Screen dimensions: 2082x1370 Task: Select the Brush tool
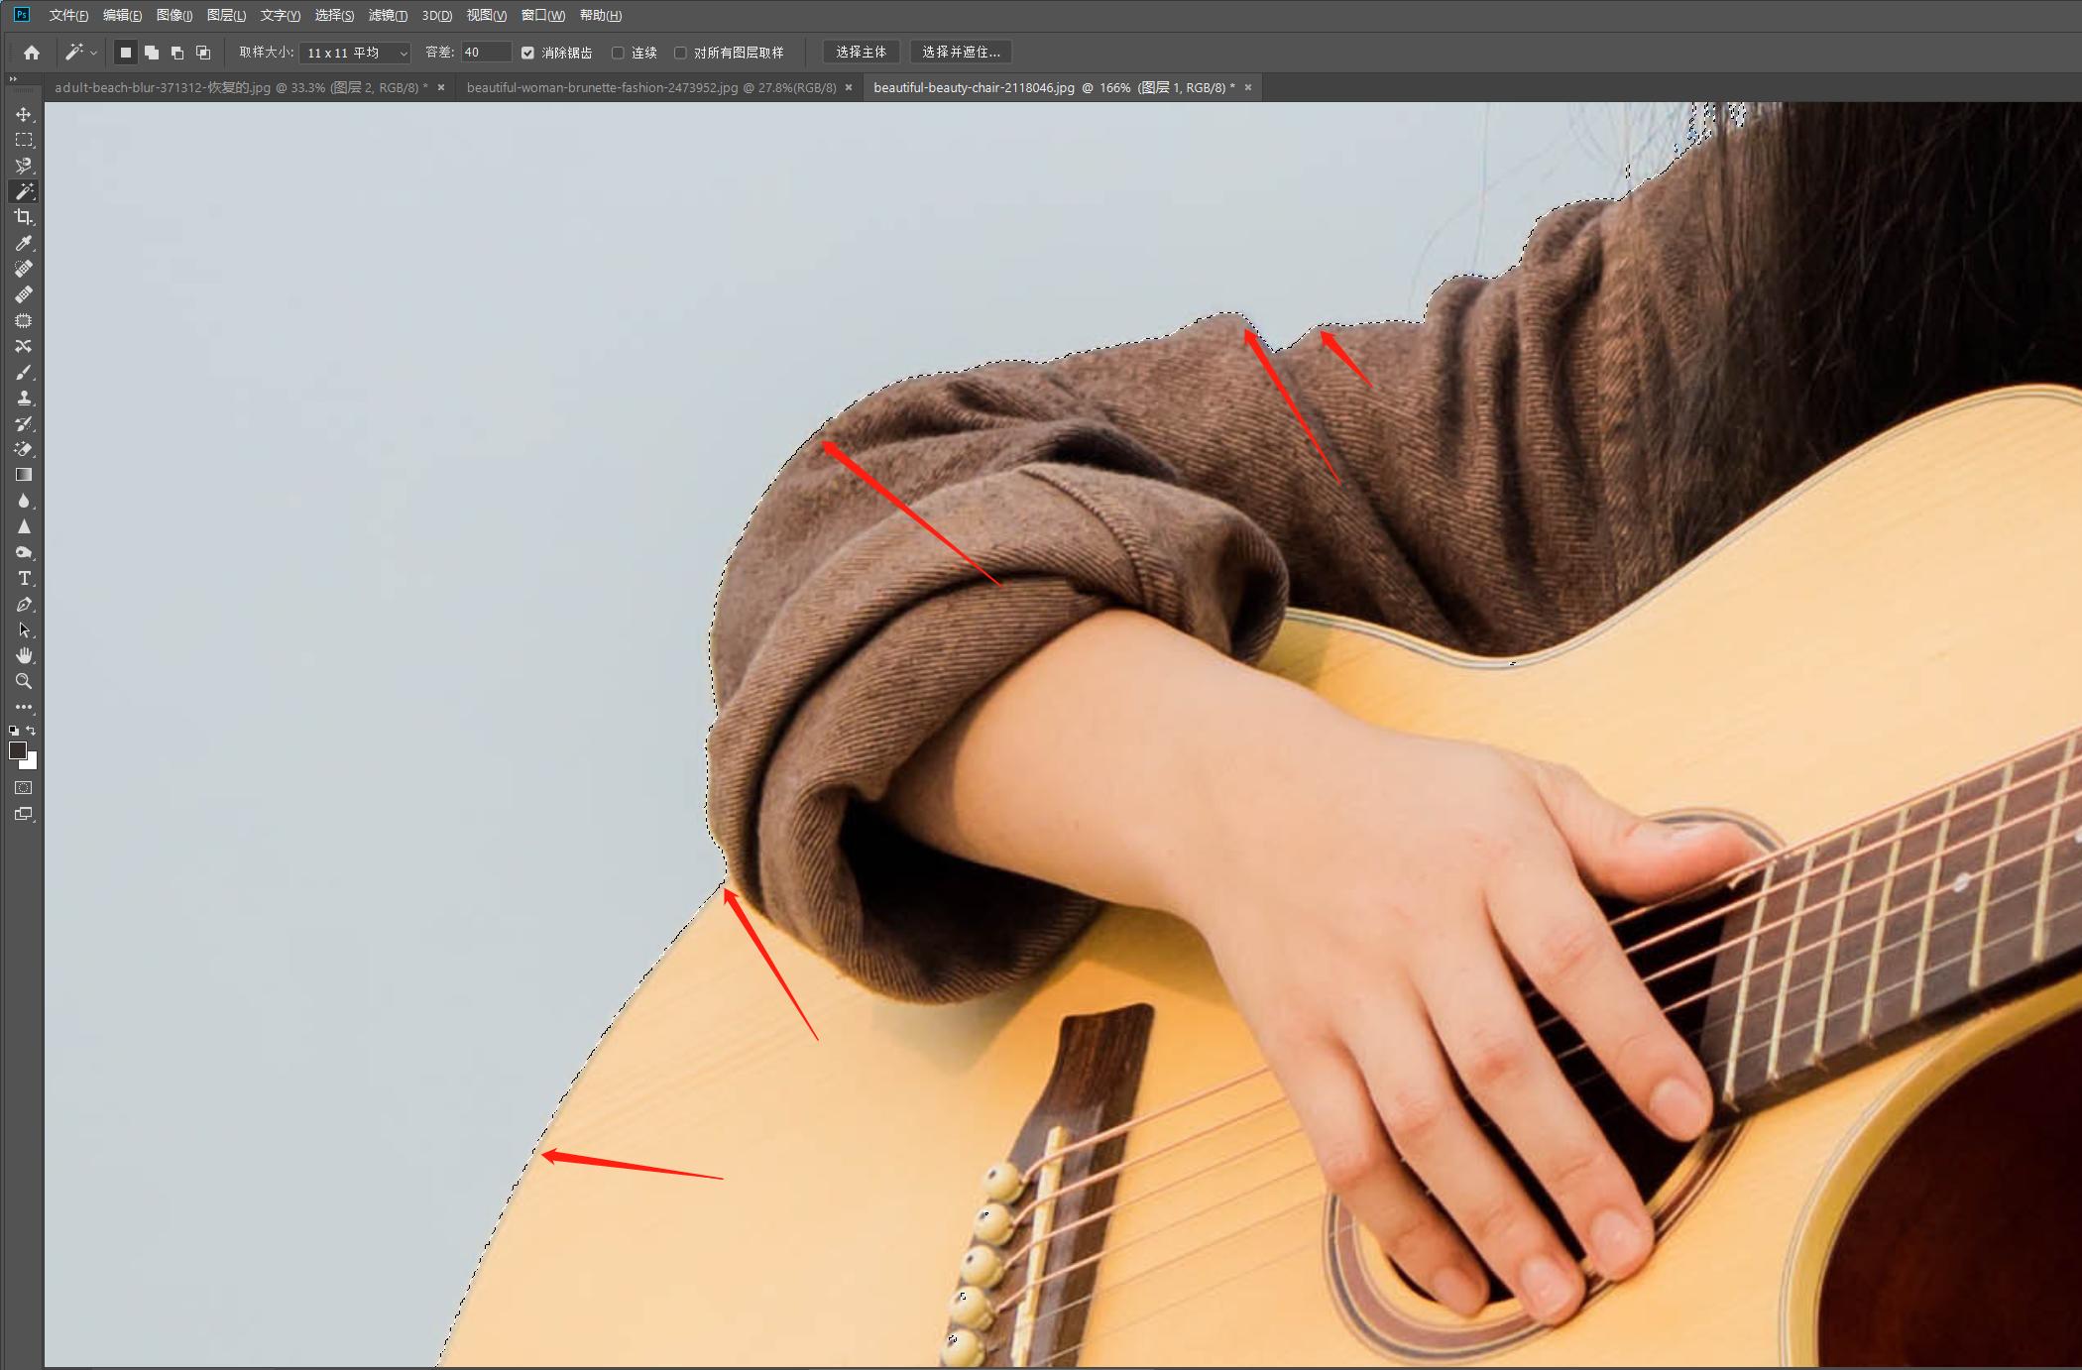pyautogui.click(x=24, y=373)
